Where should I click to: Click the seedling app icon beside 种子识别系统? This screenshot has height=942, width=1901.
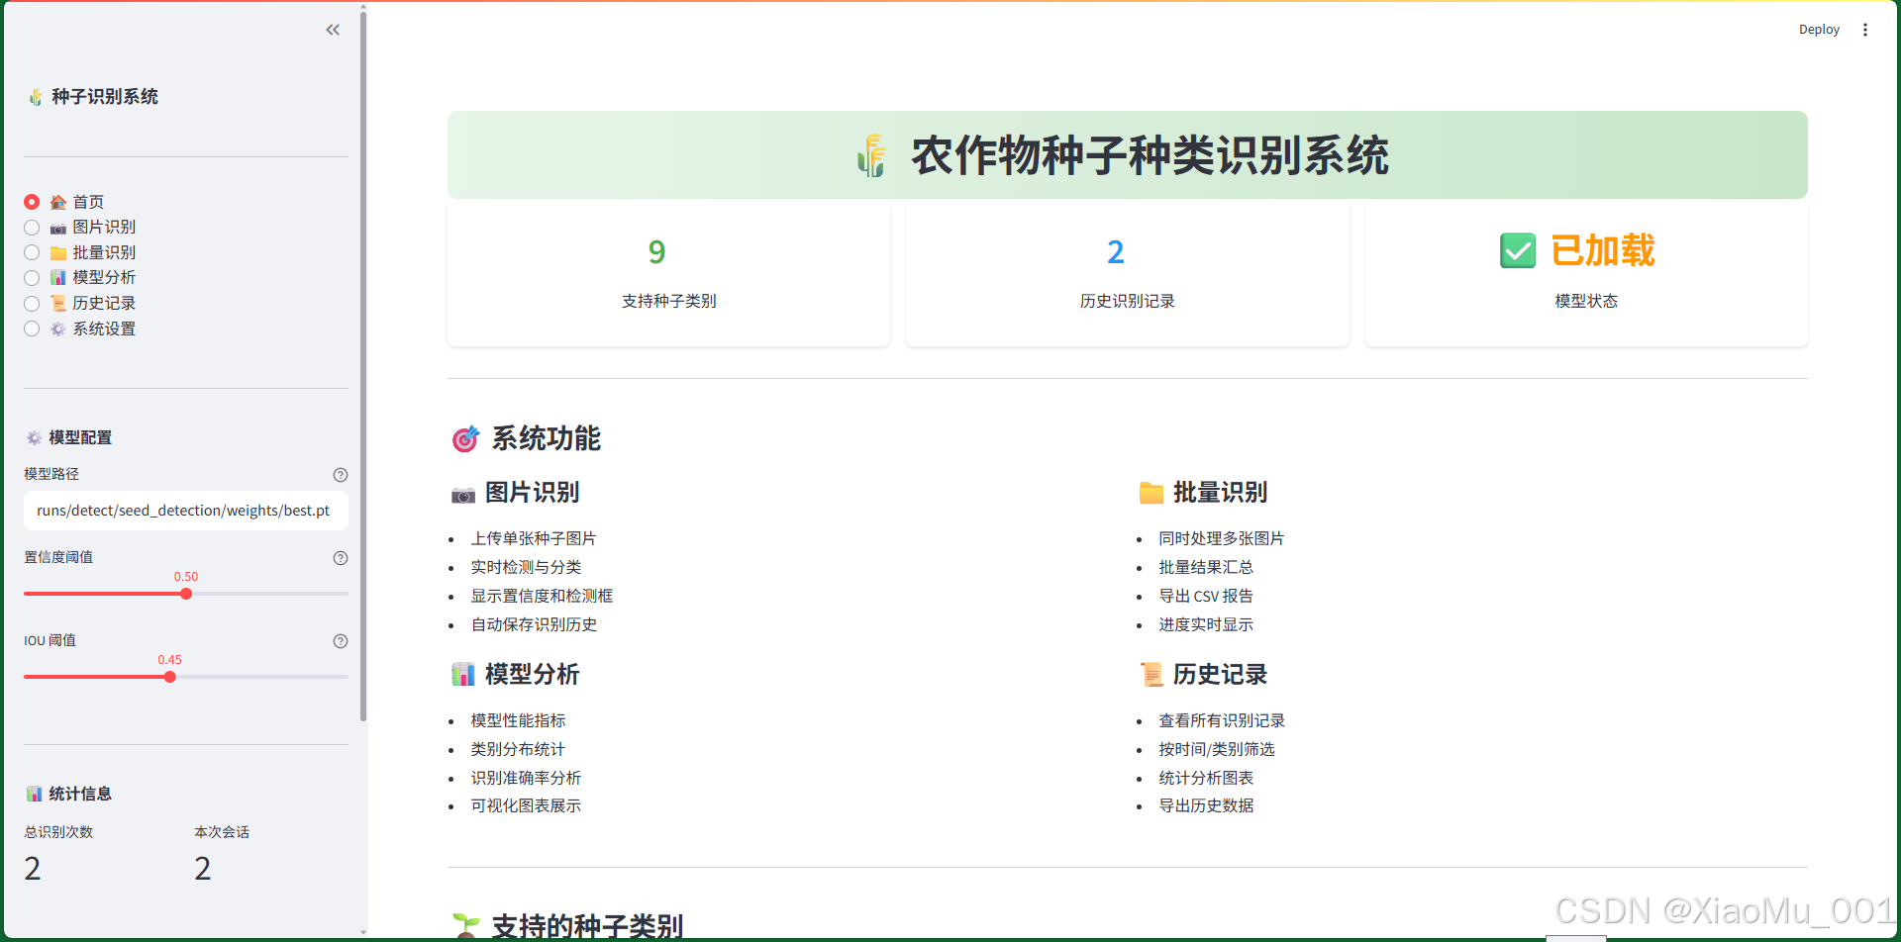[x=37, y=96]
